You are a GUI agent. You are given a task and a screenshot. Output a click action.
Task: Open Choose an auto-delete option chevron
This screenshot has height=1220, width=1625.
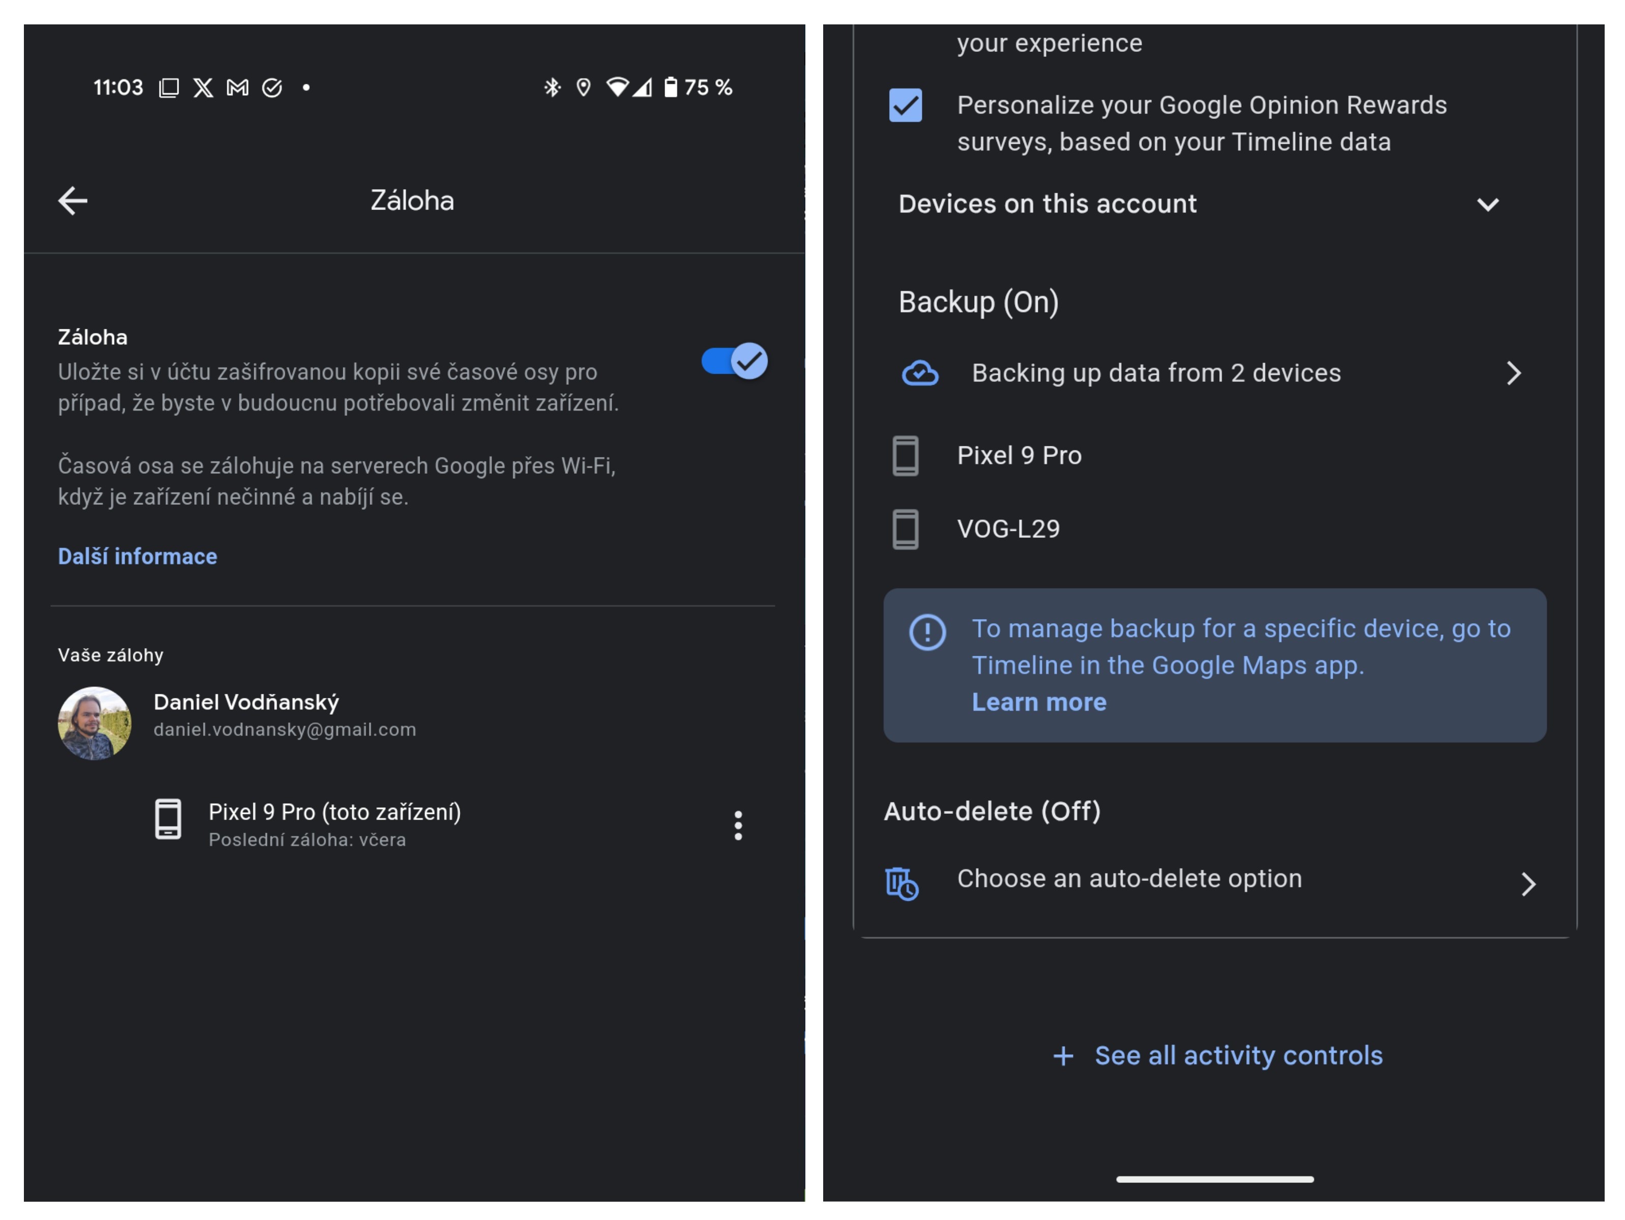[x=1528, y=883]
